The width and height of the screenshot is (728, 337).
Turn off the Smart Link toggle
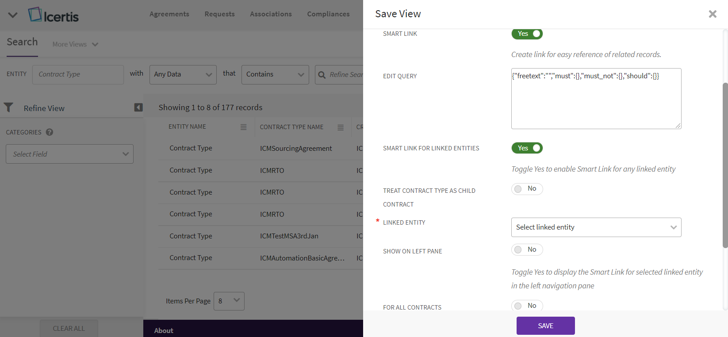pyautogui.click(x=527, y=34)
